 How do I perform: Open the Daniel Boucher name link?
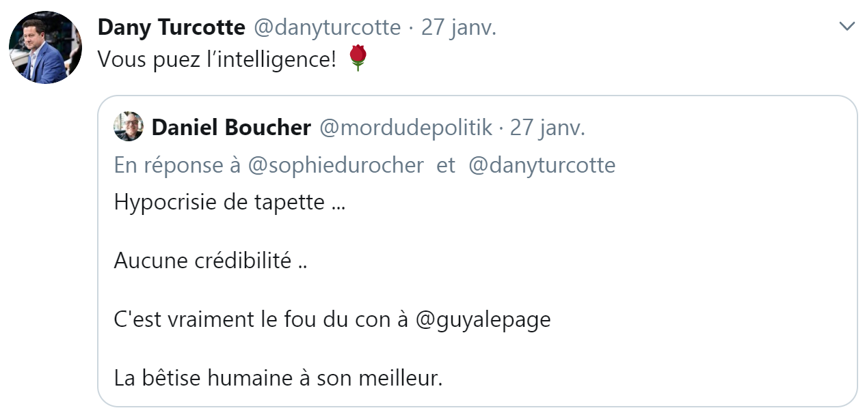231,128
